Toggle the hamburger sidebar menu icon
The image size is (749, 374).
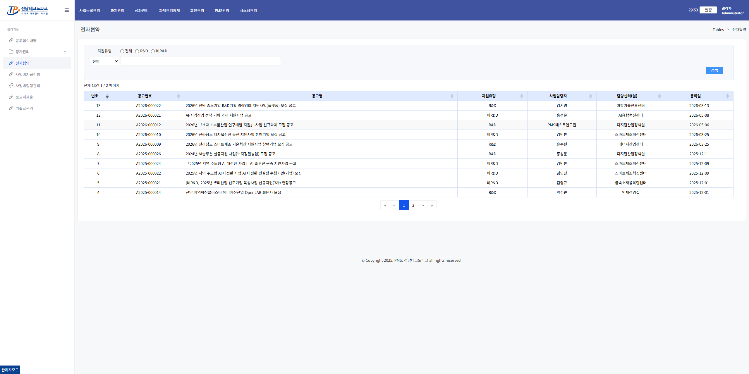tap(67, 10)
